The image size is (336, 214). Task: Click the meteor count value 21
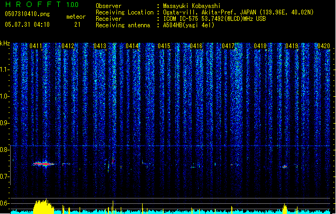point(77,25)
